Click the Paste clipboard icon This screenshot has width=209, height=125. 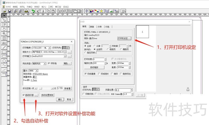(x=53, y=11)
